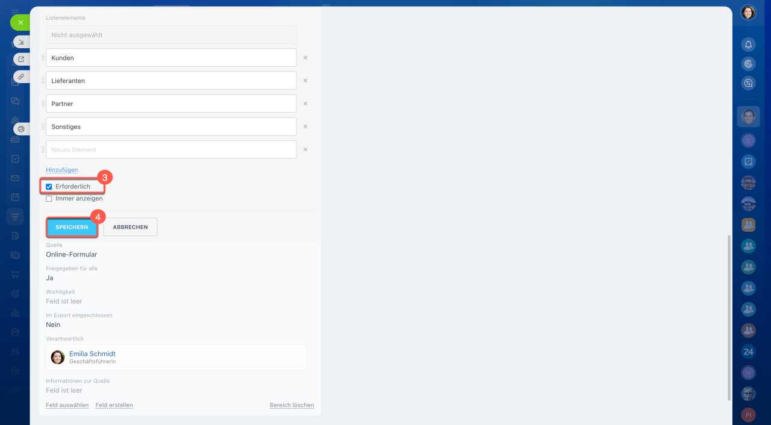Open the CRM funnel icon in left sidebar

tap(15, 216)
